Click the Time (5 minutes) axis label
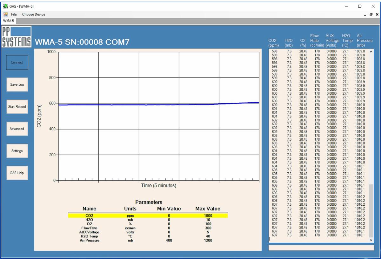This screenshot has width=381, height=259. coord(159,185)
